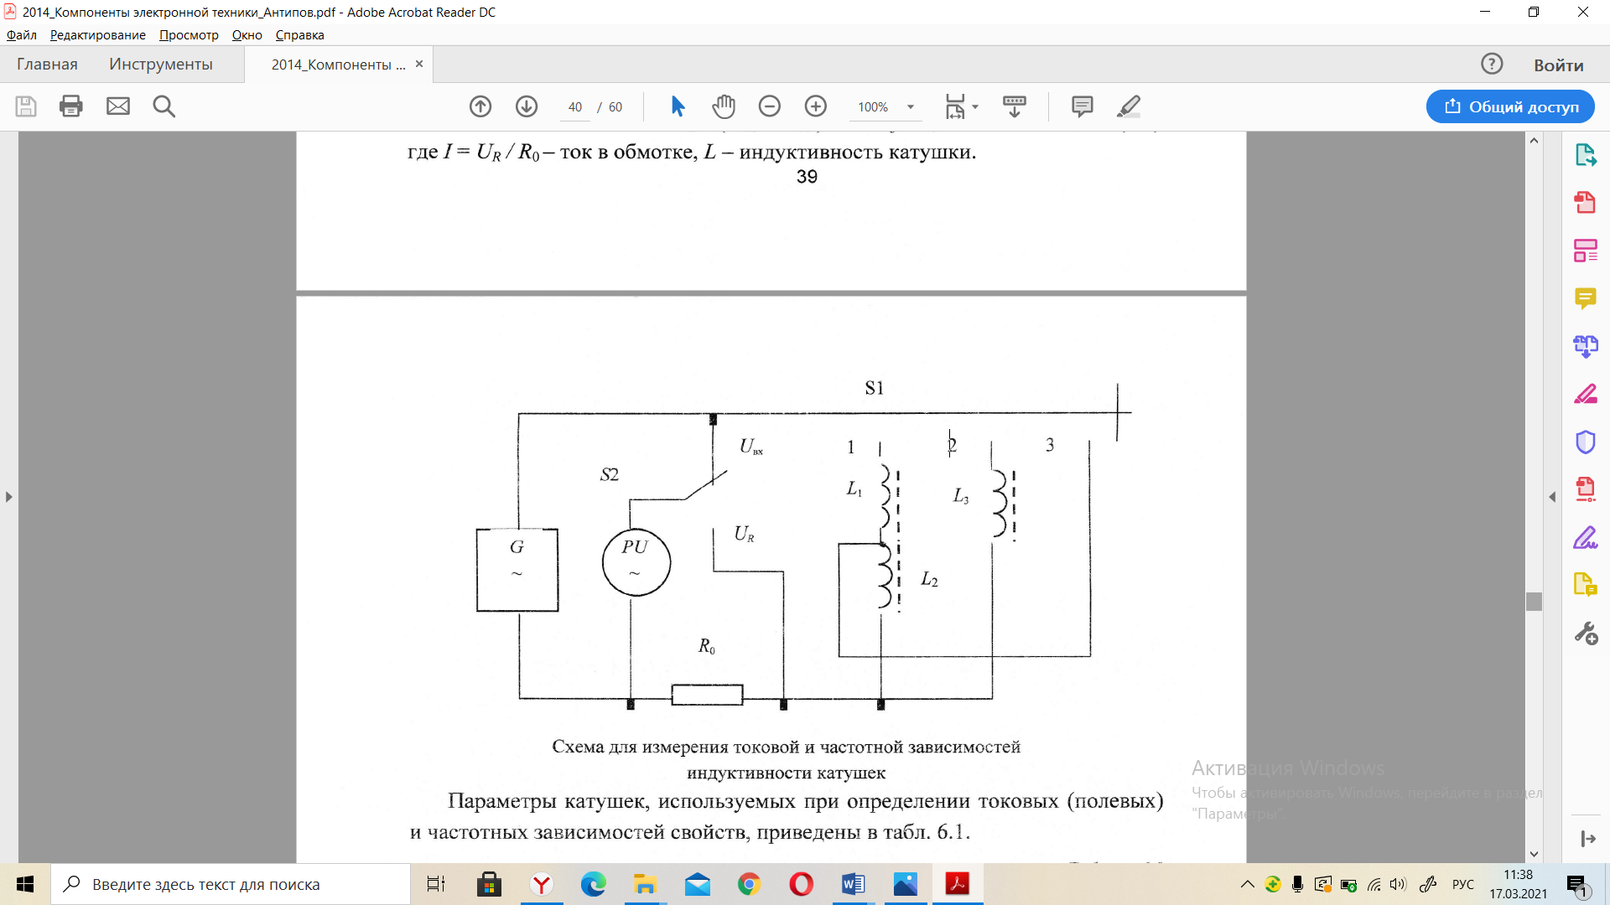Toggle the Hand pan tool
The image size is (1610, 905).
point(724,106)
